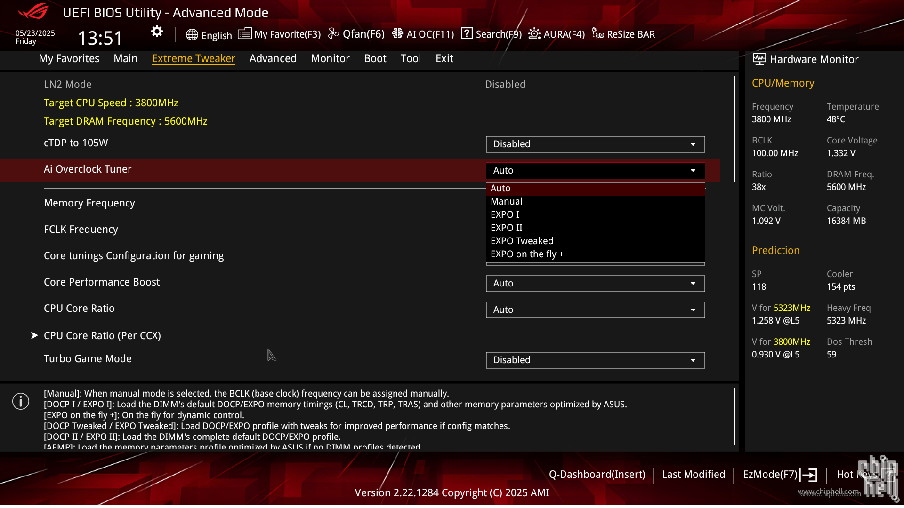Click the 05/23/2025 date text
The image size is (904, 508).
tap(35, 33)
